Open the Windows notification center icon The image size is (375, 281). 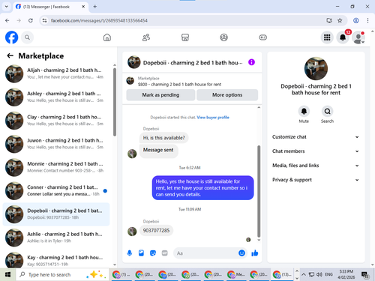pos(365,275)
